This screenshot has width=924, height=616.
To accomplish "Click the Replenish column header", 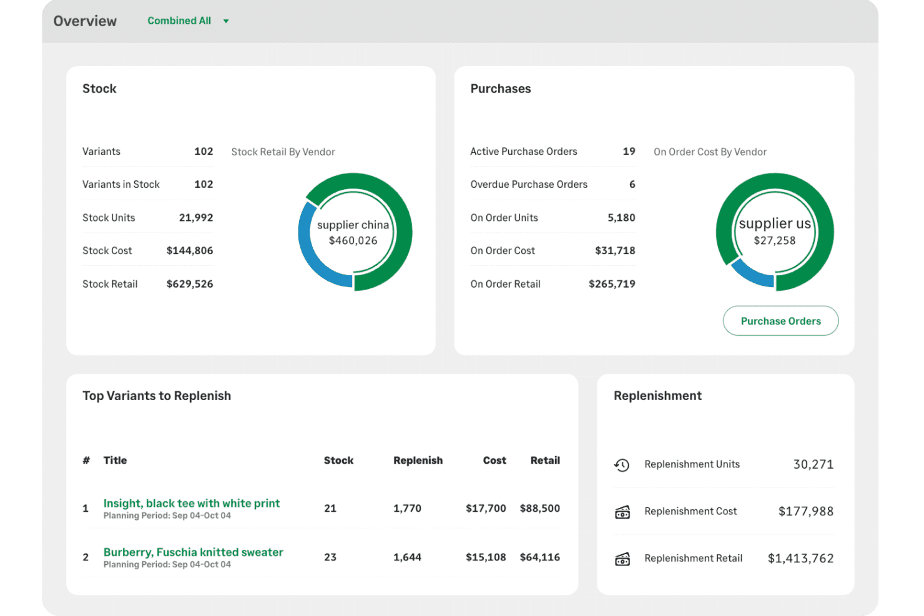I will tap(418, 461).
